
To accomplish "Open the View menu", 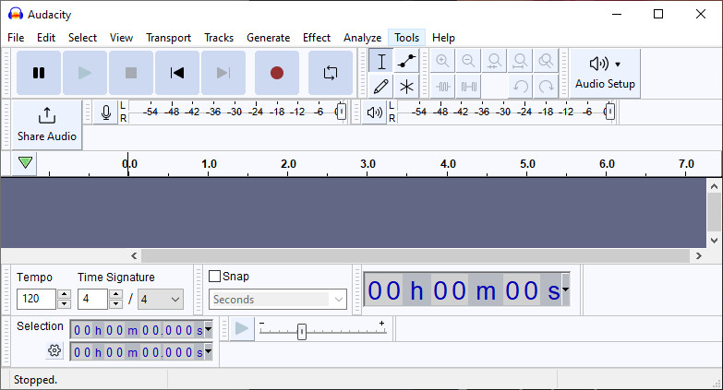I will click(121, 38).
